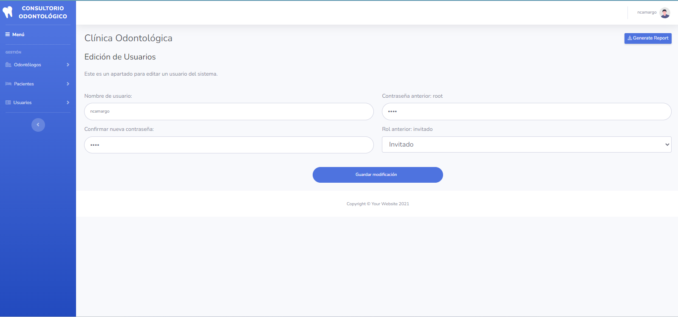This screenshot has width=678, height=317.
Task: Click the Edición de Usuarios heading
Action: click(x=120, y=57)
